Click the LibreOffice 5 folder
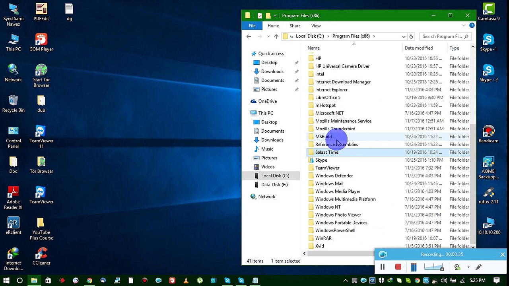Image resolution: width=509 pixels, height=286 pixels. [x=328, y=98]
